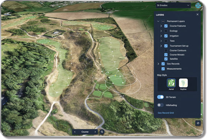
Task: Uncheck the Course Features checkbox
Action: 166,26
